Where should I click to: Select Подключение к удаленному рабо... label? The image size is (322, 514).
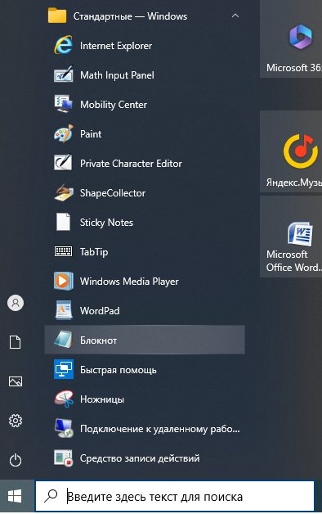[159, 429]
